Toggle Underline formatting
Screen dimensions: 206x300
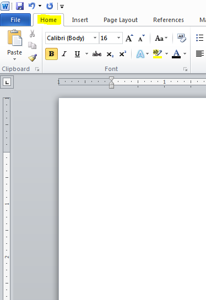tap(77, 54)
